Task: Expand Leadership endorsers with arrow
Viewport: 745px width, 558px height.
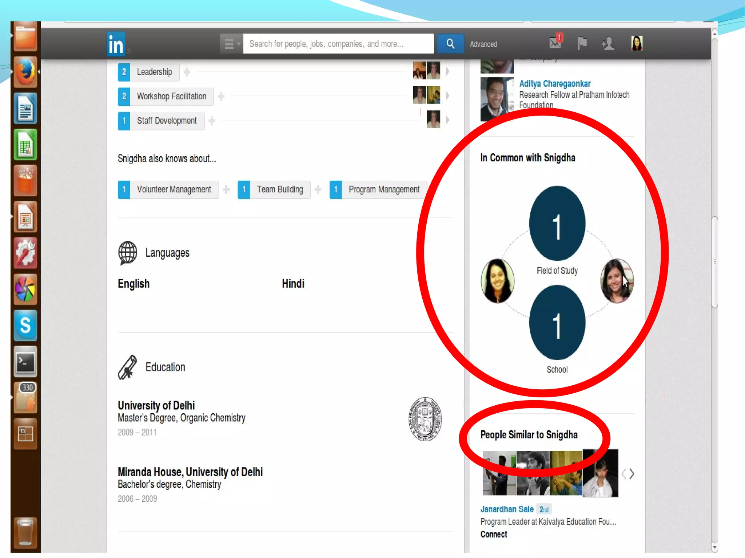Action: (x=448, y=71)
